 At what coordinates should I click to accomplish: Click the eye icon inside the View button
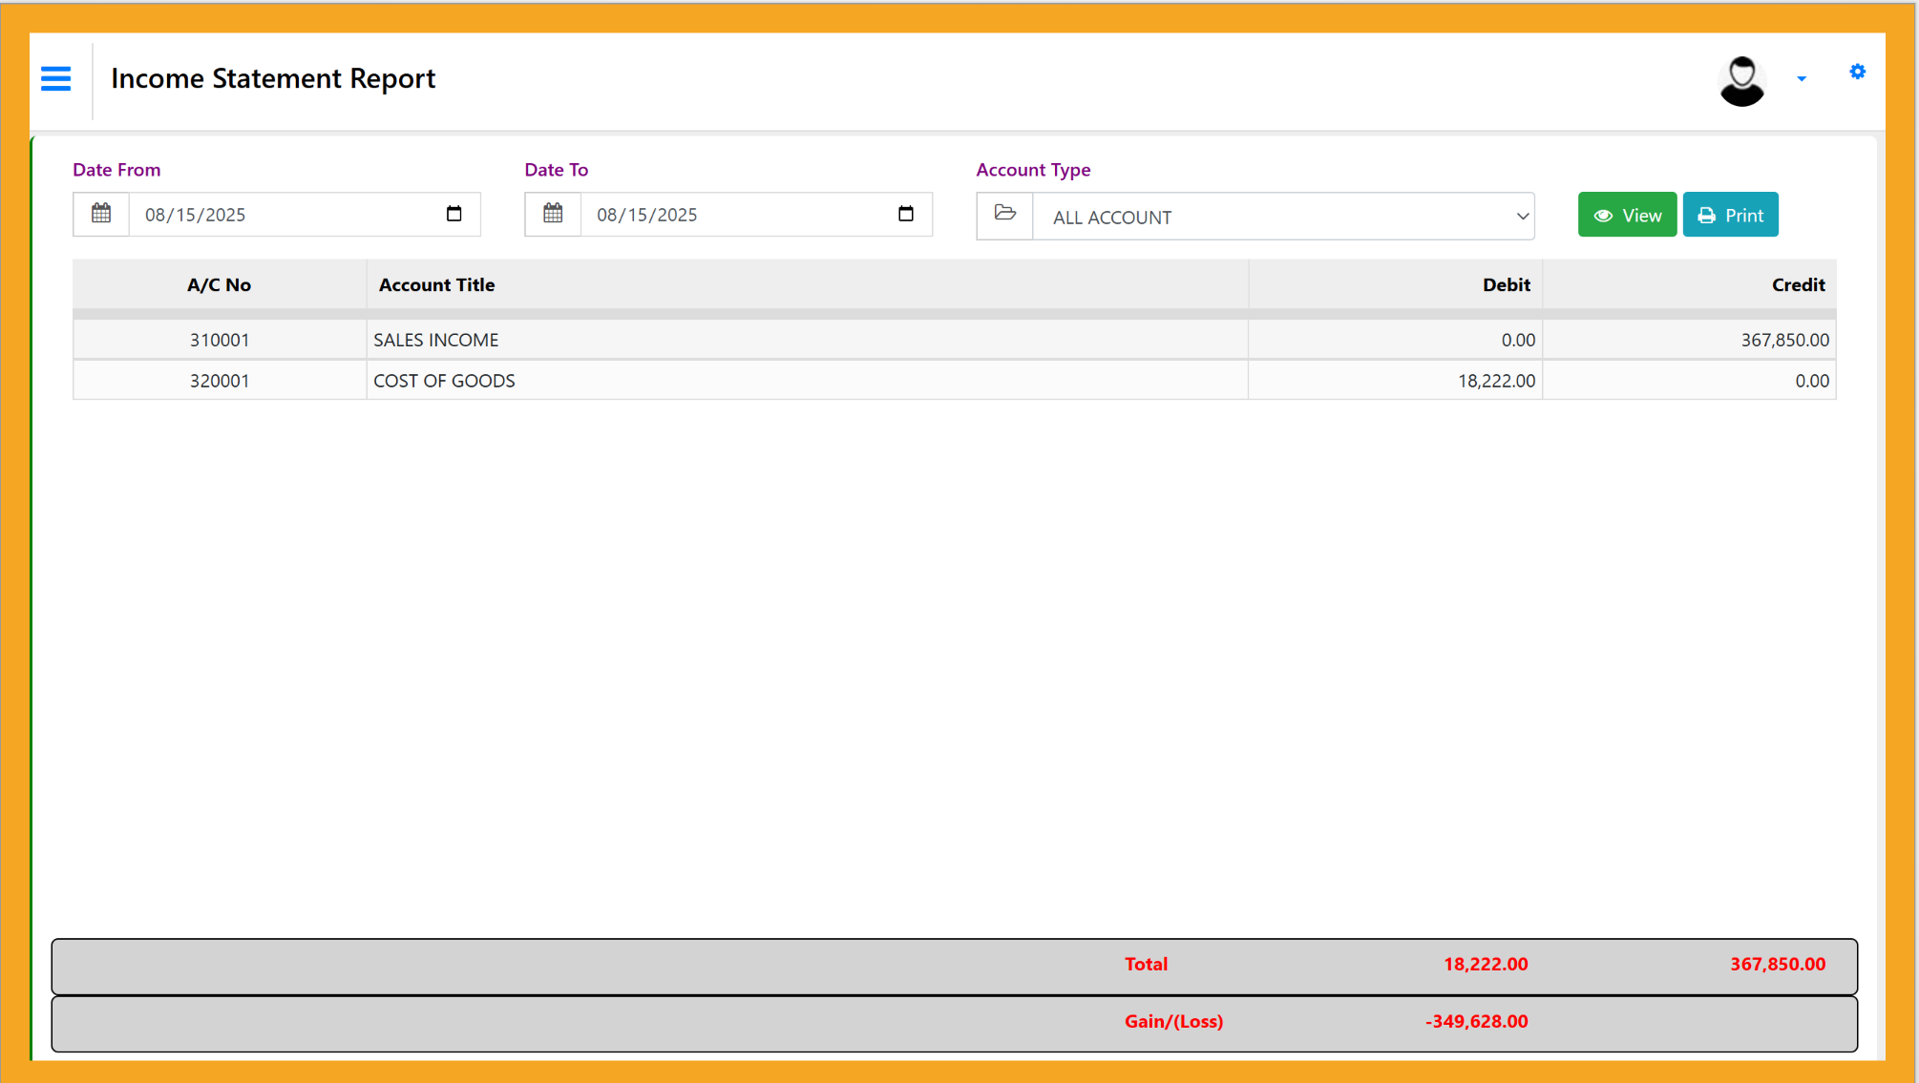(1603, 215)
